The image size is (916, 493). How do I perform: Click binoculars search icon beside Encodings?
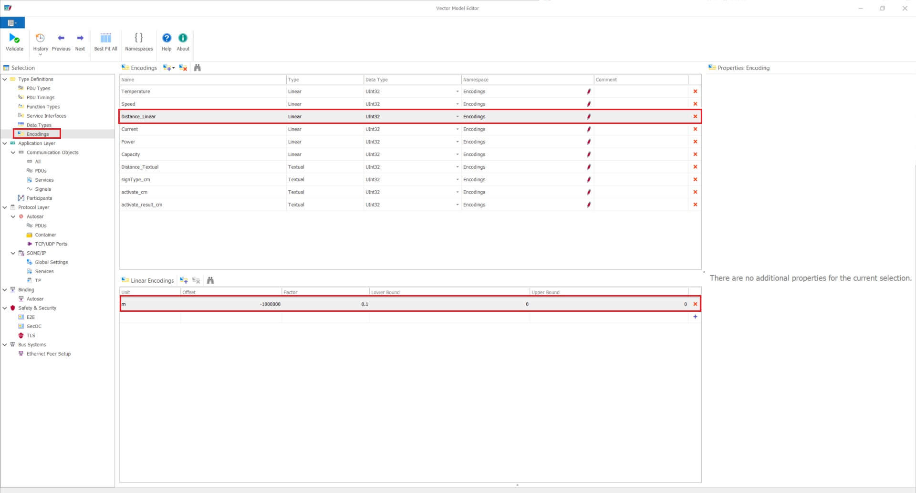(x=198, y=68)
